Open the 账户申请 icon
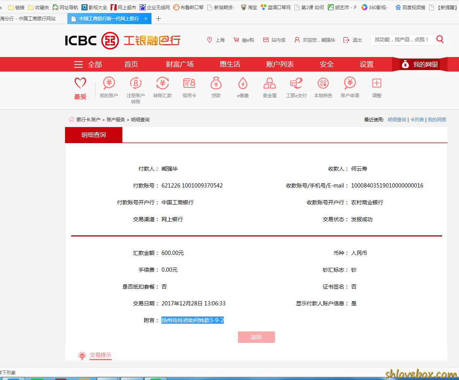Screen dimensions: 459x380 [x=350, y=83]
